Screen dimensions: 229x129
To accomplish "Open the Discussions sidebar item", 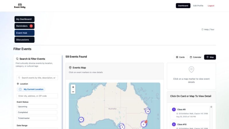I will [x=24, y=40].
